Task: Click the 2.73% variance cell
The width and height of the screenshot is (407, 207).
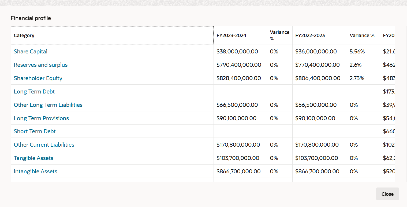Action: [363, 78]
